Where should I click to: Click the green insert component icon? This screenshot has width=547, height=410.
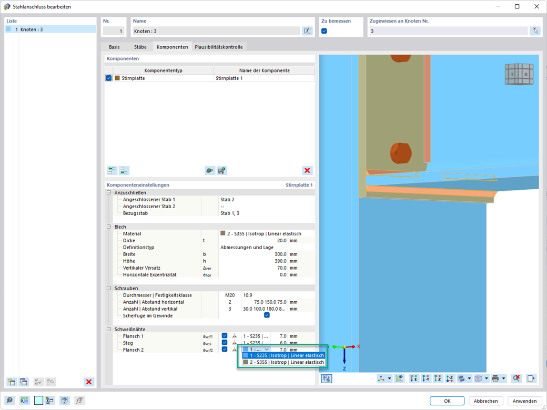[x=210, y=170]
